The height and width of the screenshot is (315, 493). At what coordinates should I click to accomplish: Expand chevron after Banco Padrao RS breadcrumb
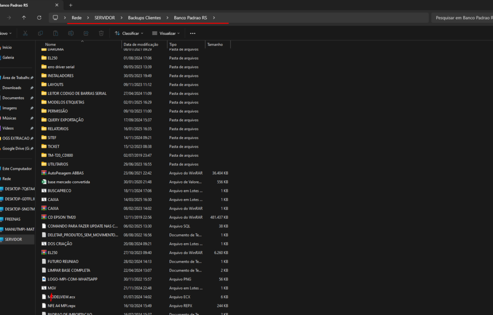(214, 18)
